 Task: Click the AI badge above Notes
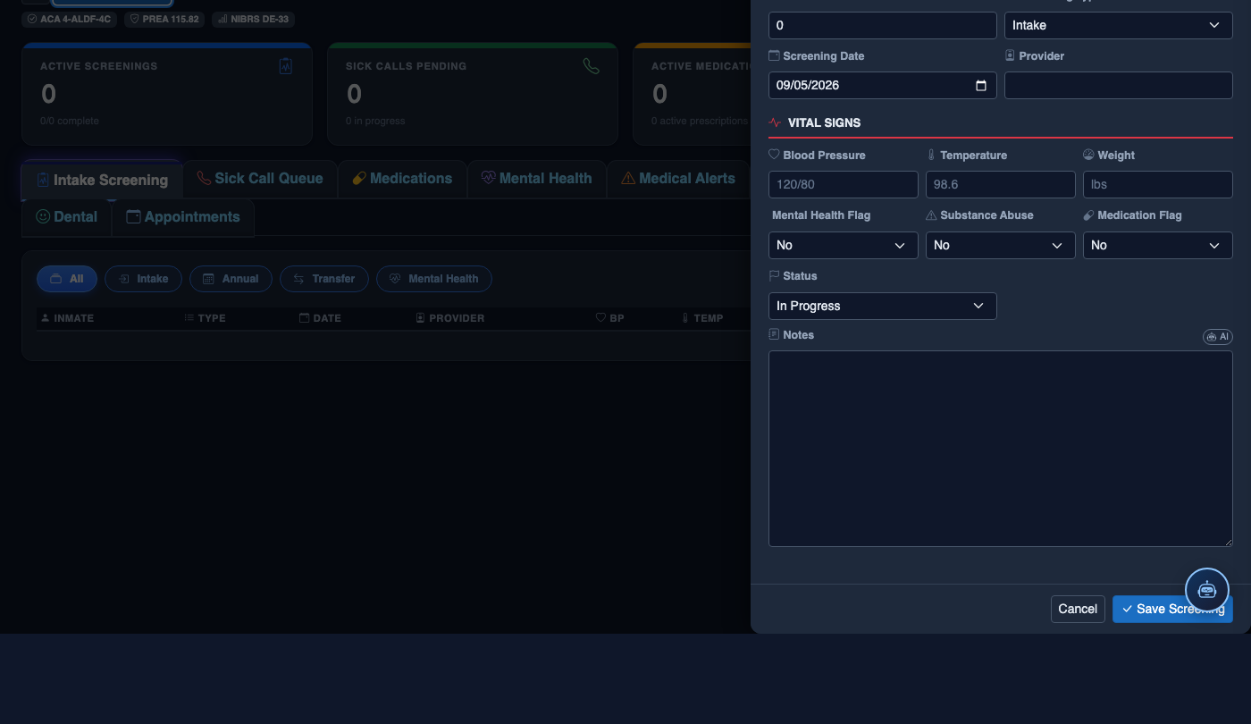[1218, 337]
